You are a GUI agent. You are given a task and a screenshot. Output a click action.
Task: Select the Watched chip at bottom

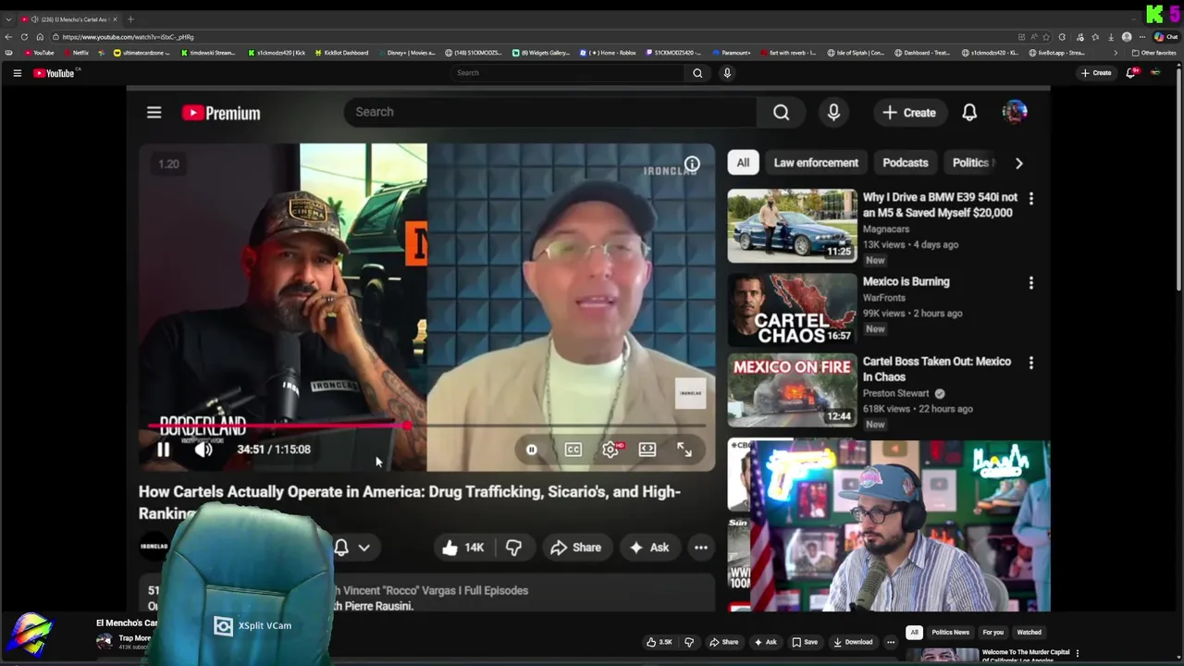point(1030,633)
